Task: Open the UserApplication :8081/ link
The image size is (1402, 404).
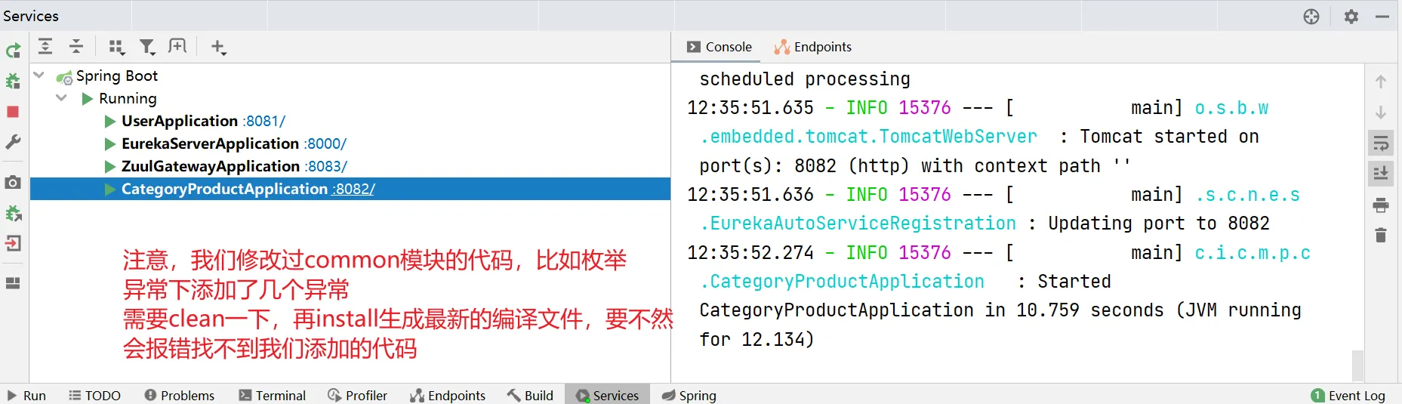Action: (264, 121)
